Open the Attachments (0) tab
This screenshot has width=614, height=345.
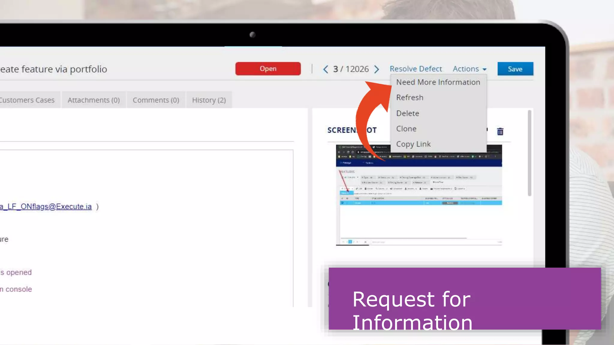tap(94, 100)
